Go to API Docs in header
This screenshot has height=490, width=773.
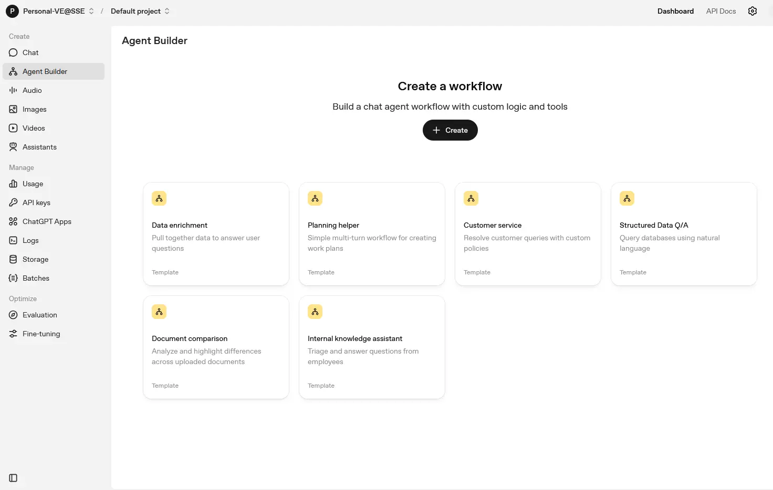coord(720,11)
